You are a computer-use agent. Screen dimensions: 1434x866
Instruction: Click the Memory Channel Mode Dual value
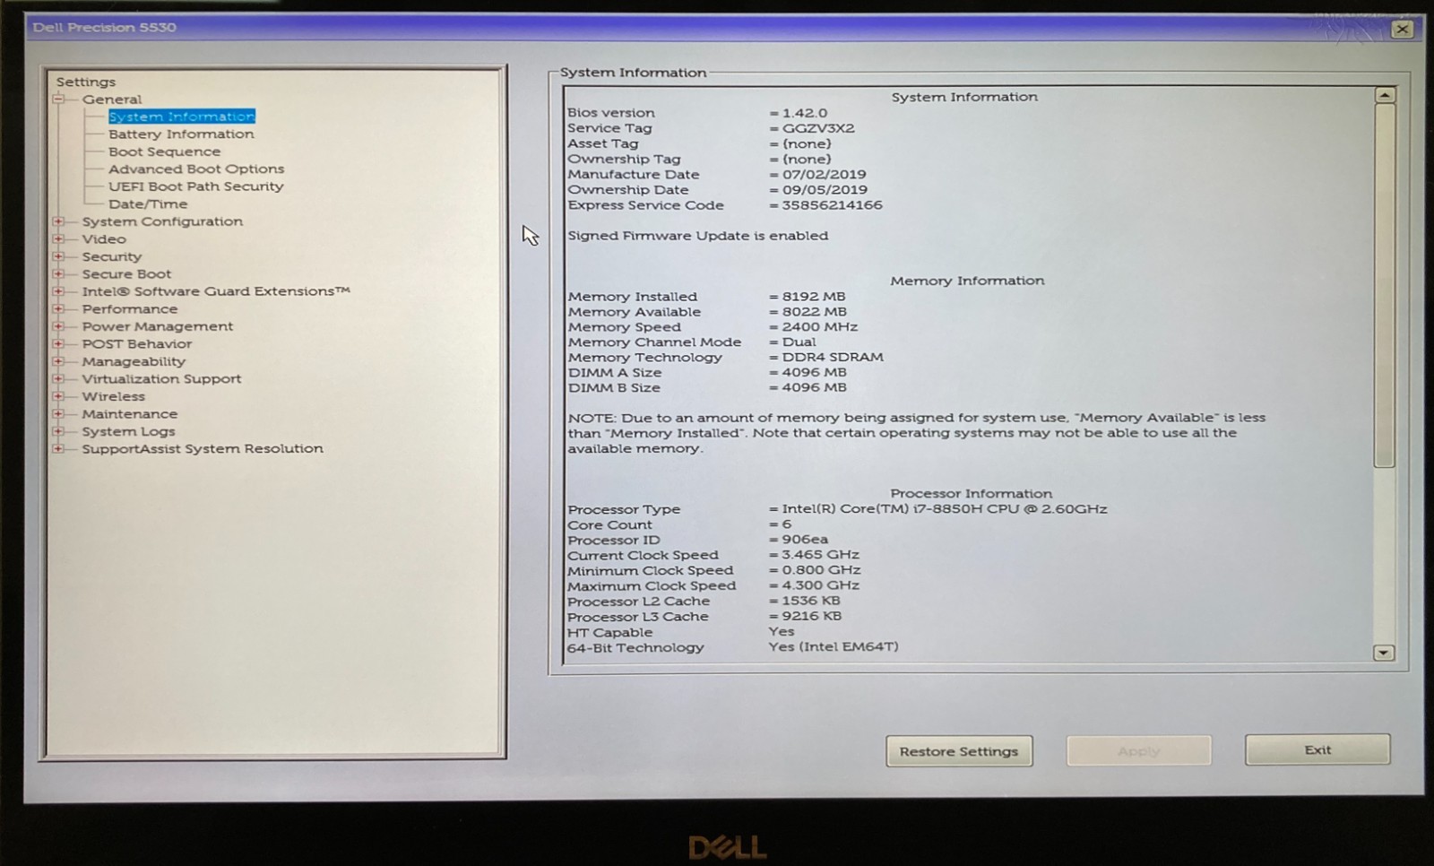pos(799,342)
